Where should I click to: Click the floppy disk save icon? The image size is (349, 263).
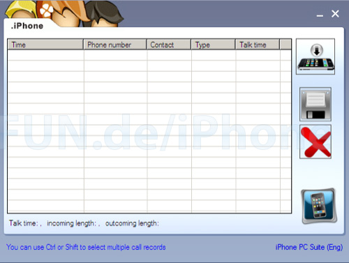(315, 104)
